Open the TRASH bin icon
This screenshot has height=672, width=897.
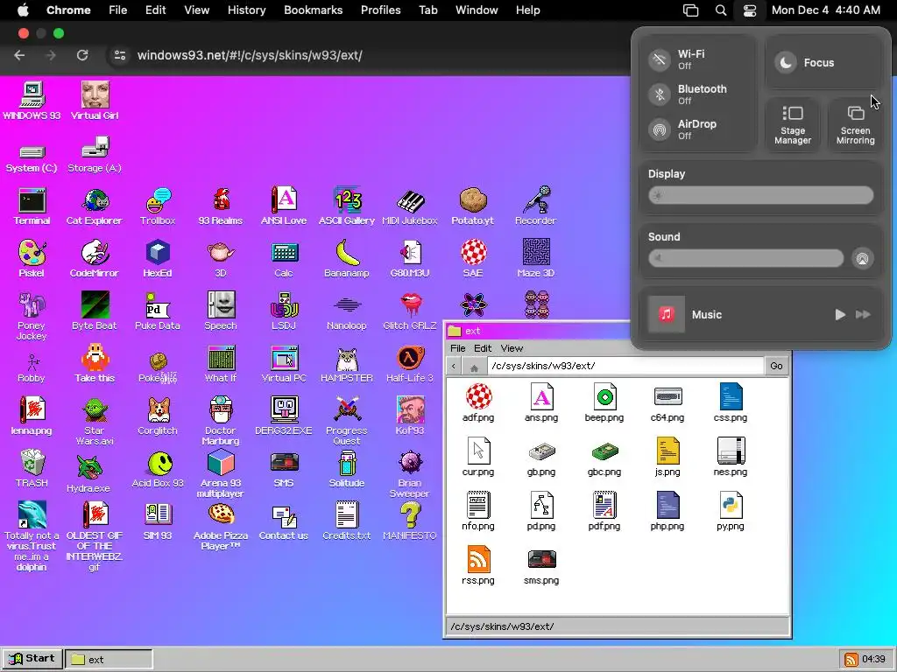point(32,470)
